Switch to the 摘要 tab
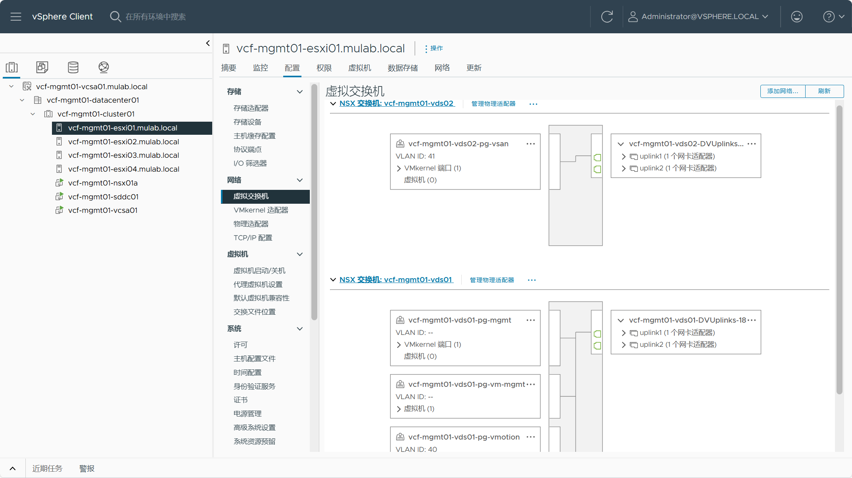The image size is (852, 478). click(x=228, y=68)
